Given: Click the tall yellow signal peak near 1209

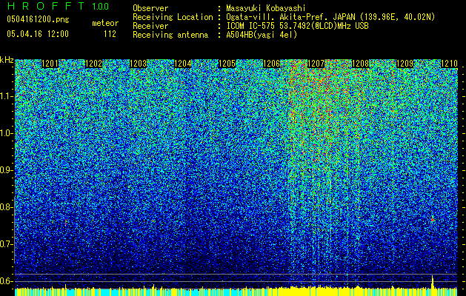Looking at the screenshot, I should coord(433,282).
